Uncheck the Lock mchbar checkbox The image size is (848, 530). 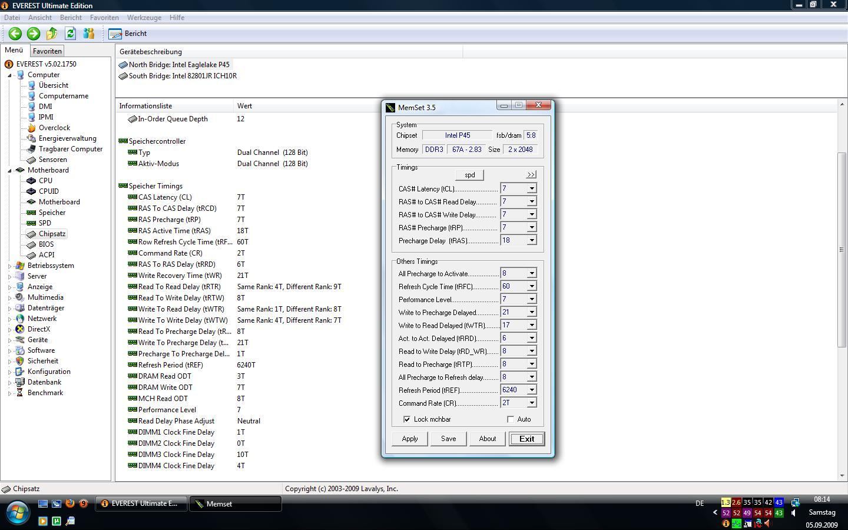[x=407, y=419]
